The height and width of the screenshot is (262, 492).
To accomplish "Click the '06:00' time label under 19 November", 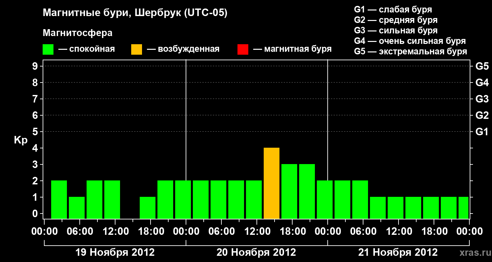I will pyautogui.click(x=80, y=232).
